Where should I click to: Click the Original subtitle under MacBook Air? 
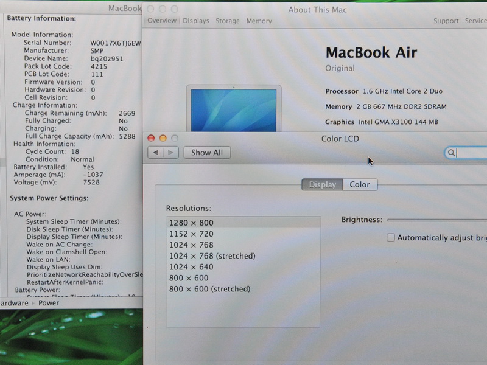[340, 68]
